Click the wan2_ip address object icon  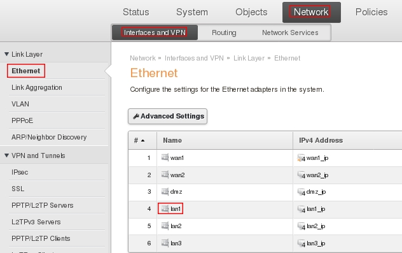pos(301,175)
